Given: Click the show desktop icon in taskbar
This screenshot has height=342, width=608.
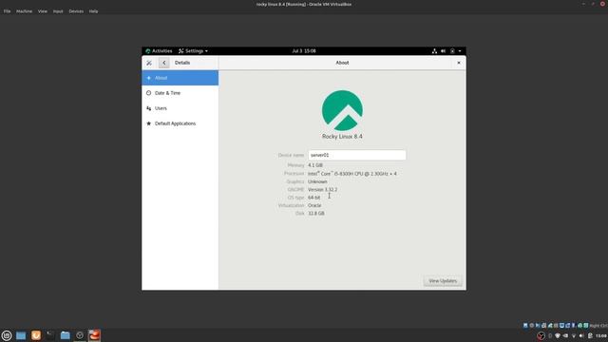Looking at the screenshot, I should click(21, 335).
